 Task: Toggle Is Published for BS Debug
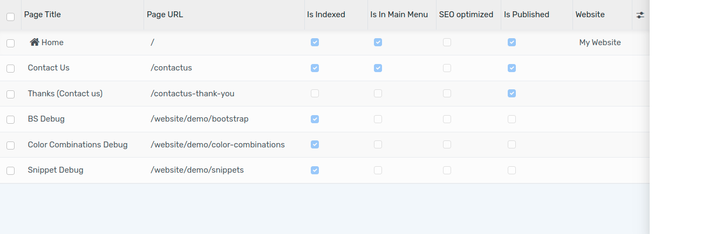[512, 119]
